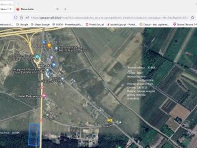The height and width of the screenshot is (148, 197).
Task: Select the pink Hotel Podzamcze map pin
Action: click(44, 96)
